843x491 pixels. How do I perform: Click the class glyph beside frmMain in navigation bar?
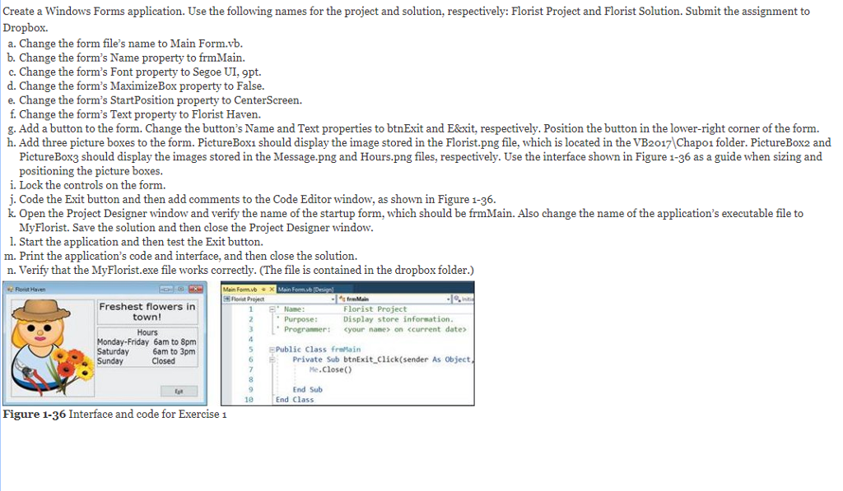[342, 297]
